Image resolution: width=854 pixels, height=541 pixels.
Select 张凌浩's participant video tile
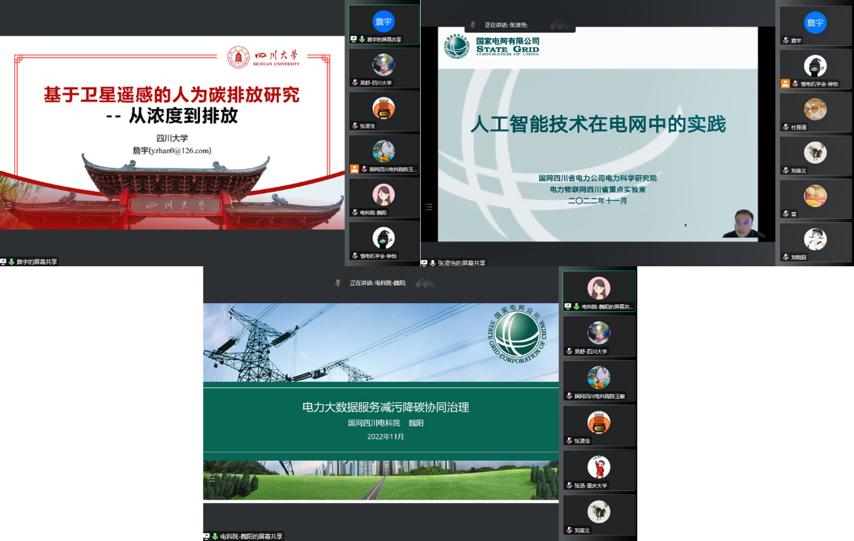coord(384,111)
